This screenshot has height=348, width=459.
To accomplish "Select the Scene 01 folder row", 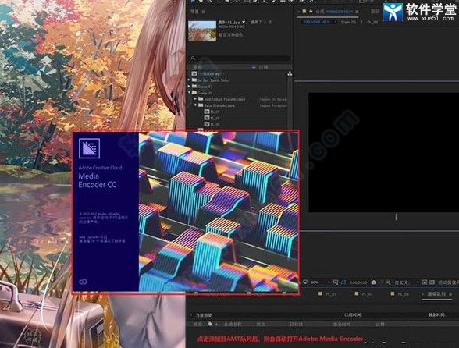I will pyautogui.click(x=202, y=87).
